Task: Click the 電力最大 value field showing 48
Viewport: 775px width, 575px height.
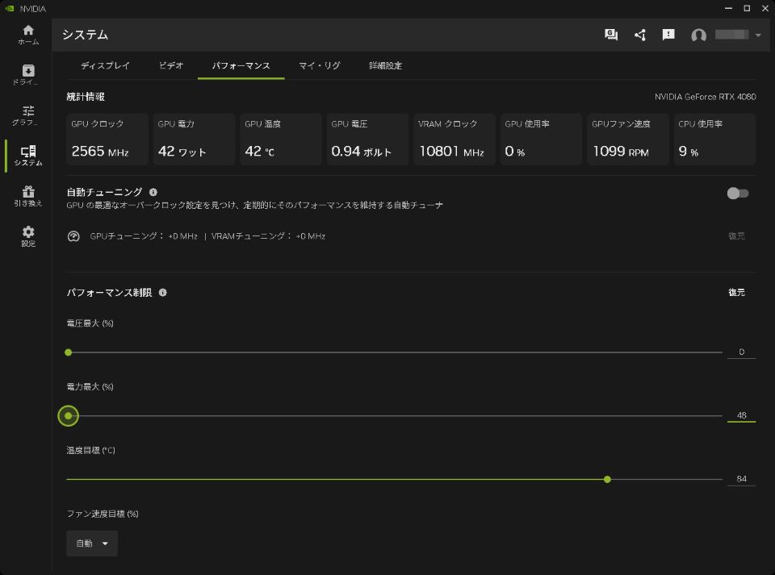Action: tap(741, 415)
